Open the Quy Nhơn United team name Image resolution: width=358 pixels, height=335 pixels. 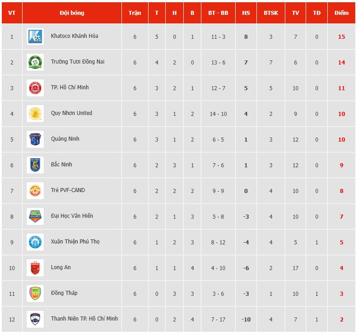click(x=71, y=113)
